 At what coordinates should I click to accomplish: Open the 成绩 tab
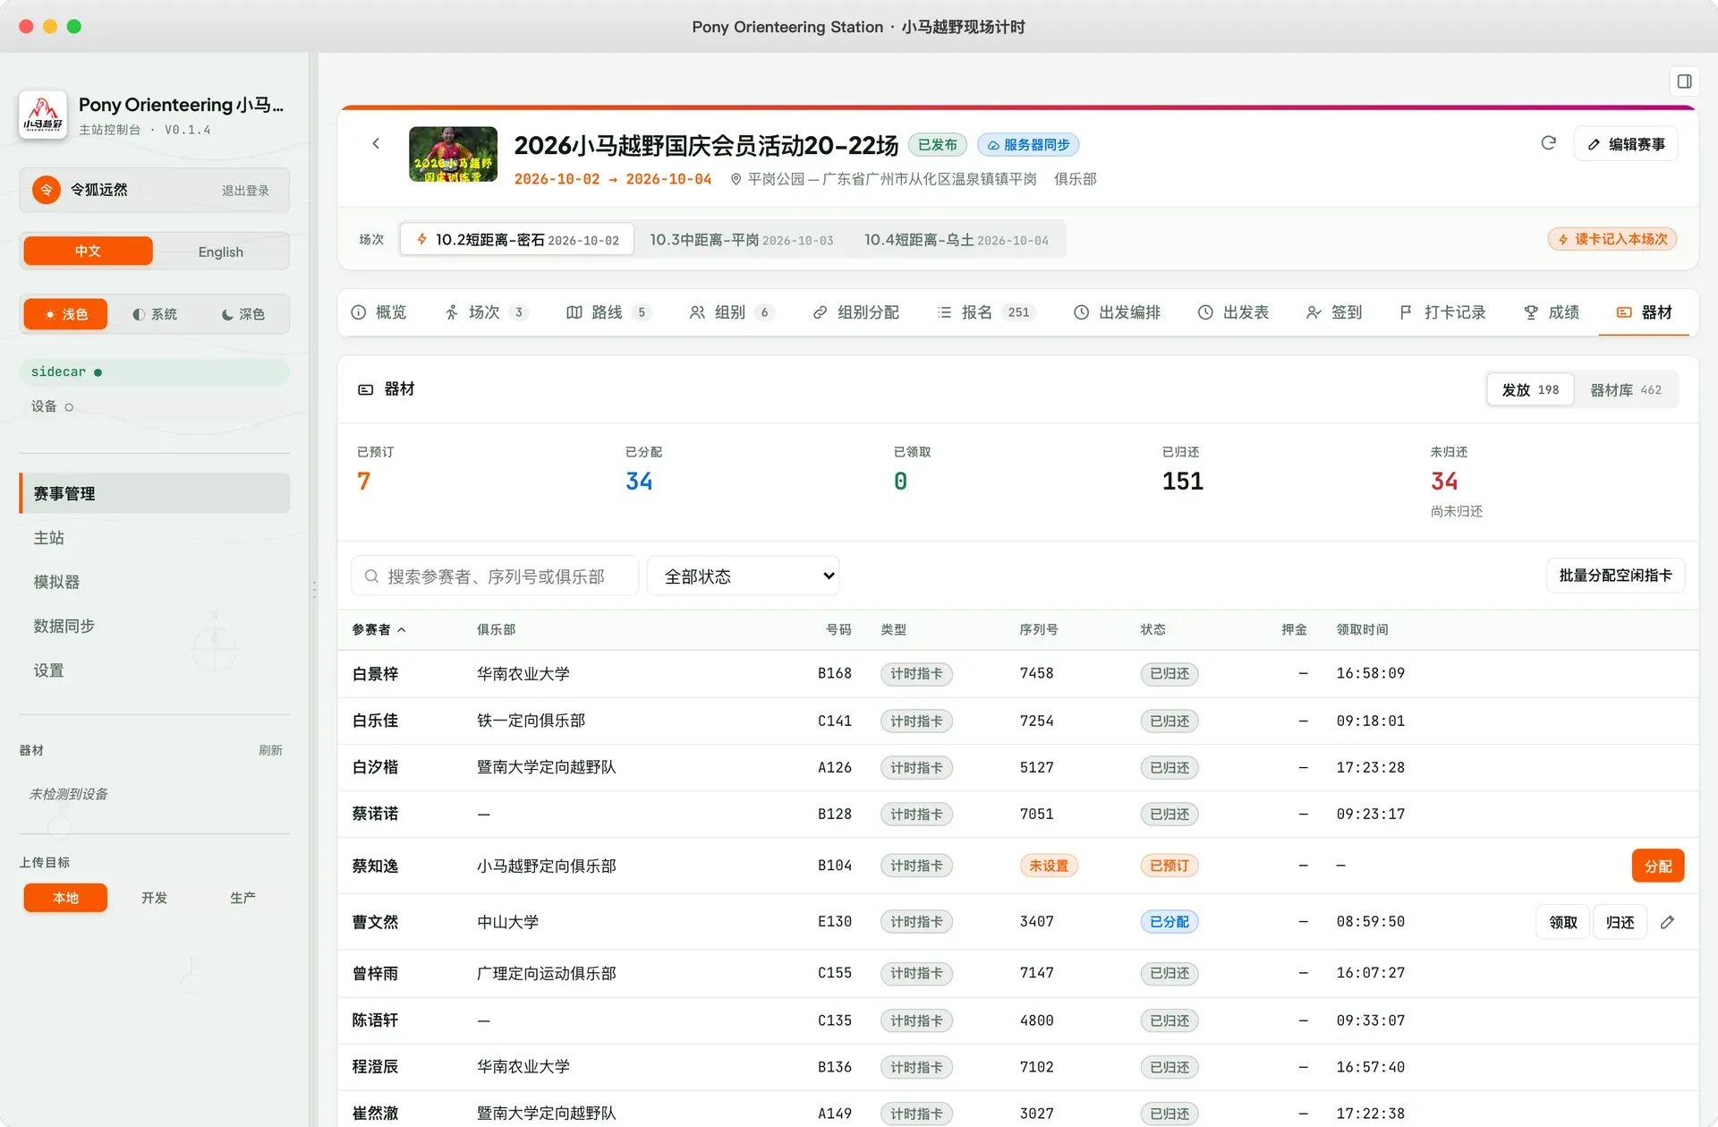[1552, 312]
